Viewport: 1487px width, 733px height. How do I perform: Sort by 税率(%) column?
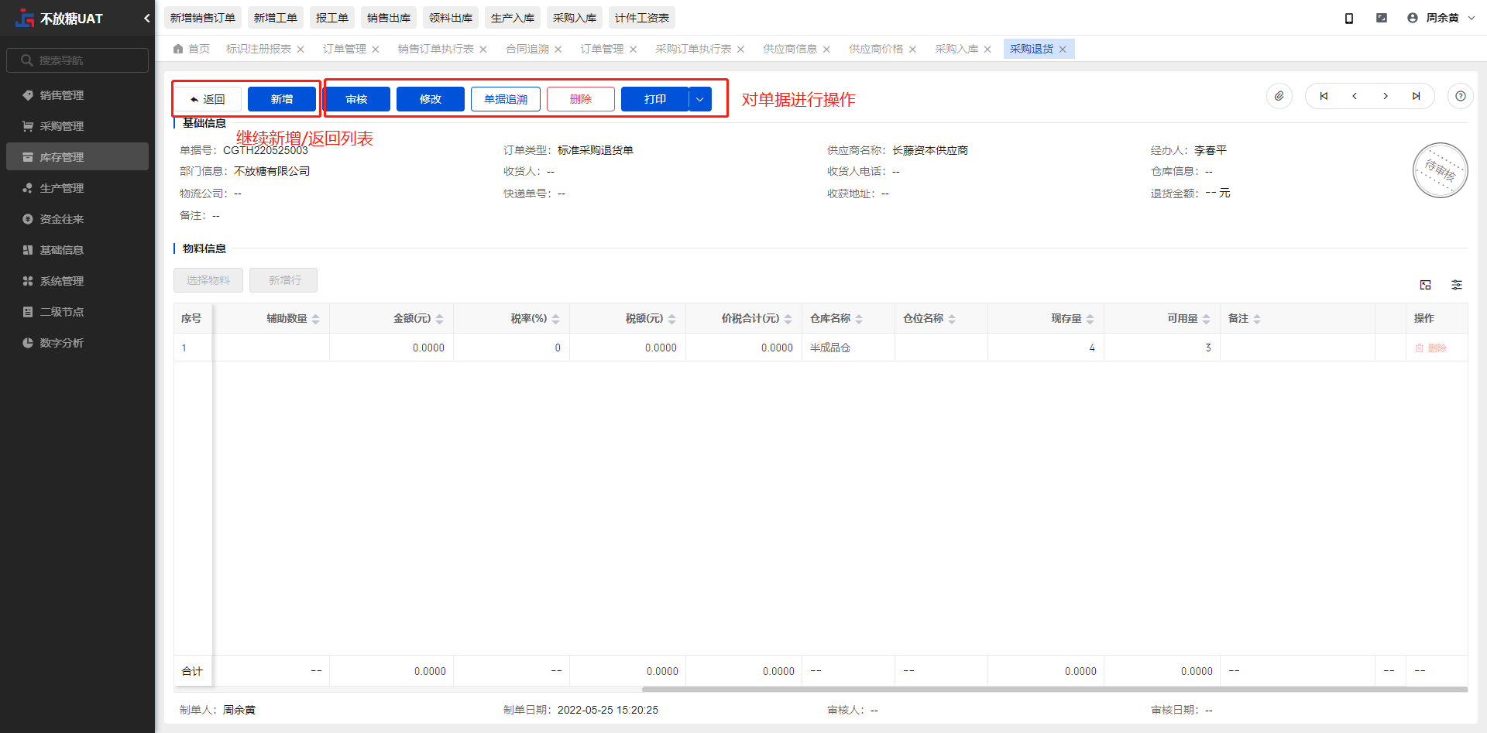coord(556,319)
